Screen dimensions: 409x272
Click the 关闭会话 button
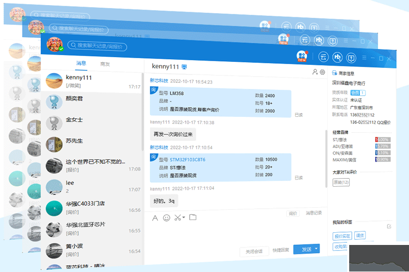[x=254, y=252]
